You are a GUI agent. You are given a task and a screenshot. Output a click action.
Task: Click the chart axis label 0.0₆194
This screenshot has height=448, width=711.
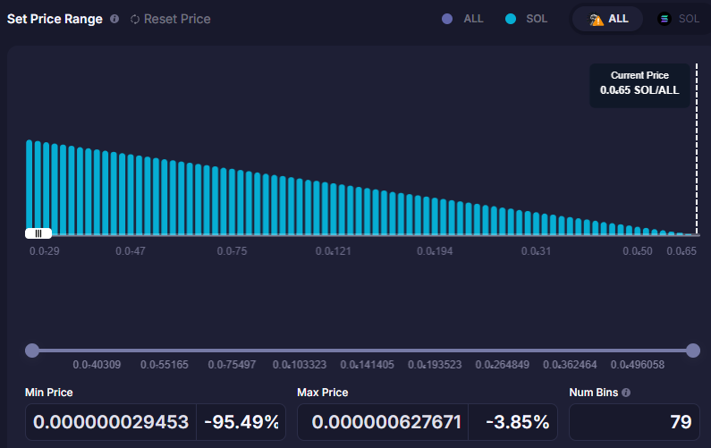coord(435,251)
